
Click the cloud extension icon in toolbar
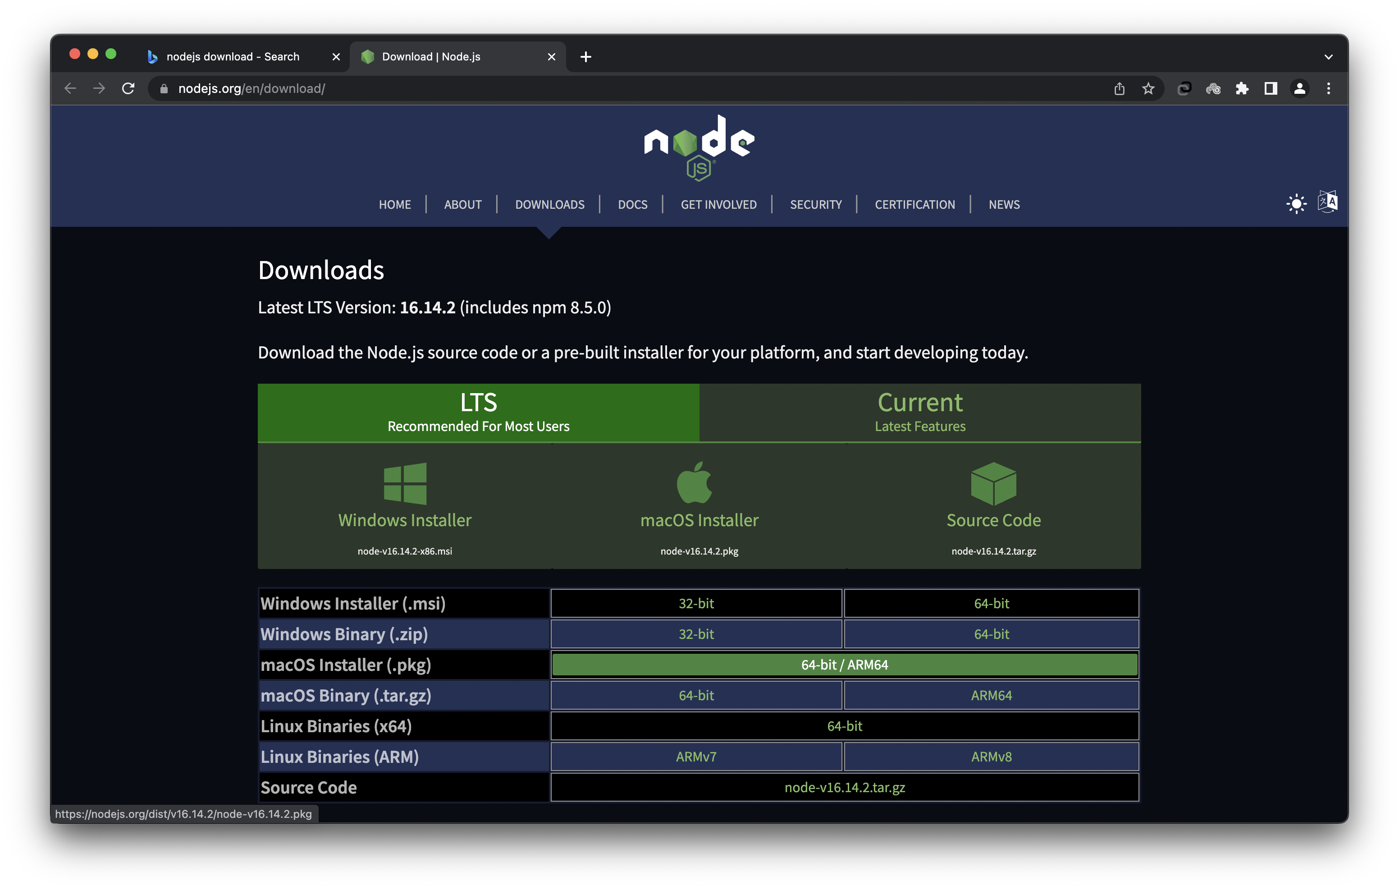coord(1212,88)
